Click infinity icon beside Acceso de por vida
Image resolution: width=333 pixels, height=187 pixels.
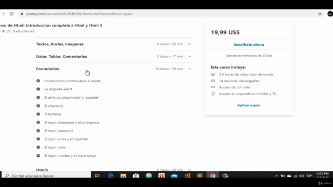pyautogui.click(x=213, y=87)
